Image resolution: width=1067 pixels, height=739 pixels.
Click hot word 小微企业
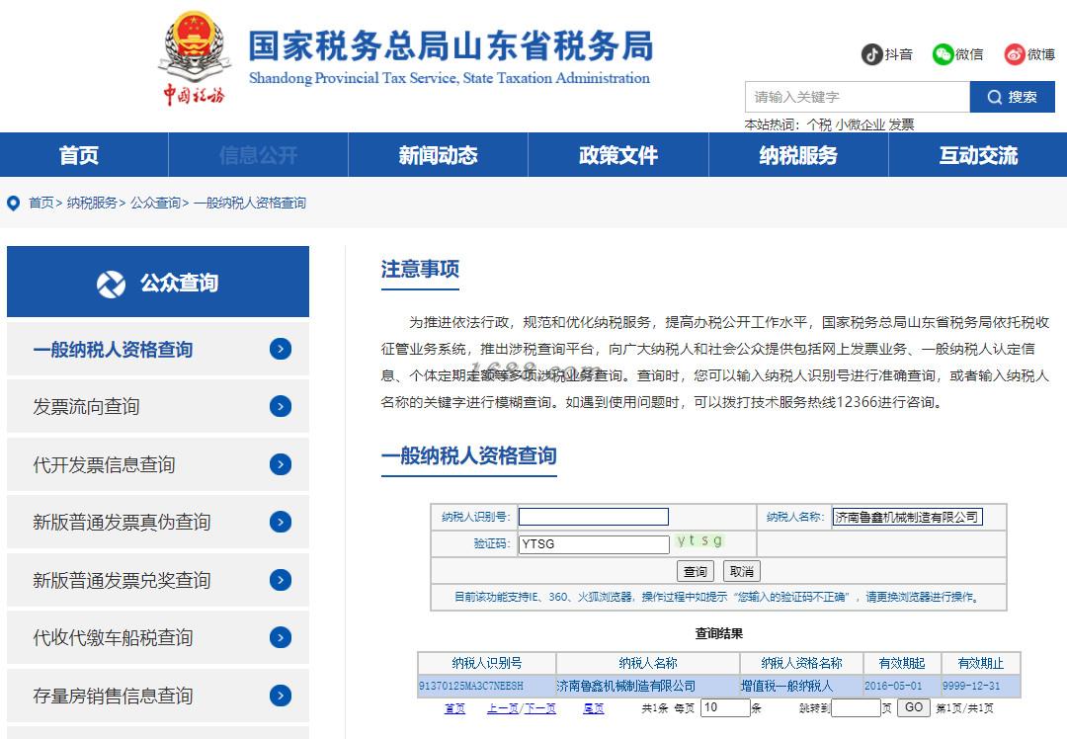pyautogui.click(x=861, y=124)
